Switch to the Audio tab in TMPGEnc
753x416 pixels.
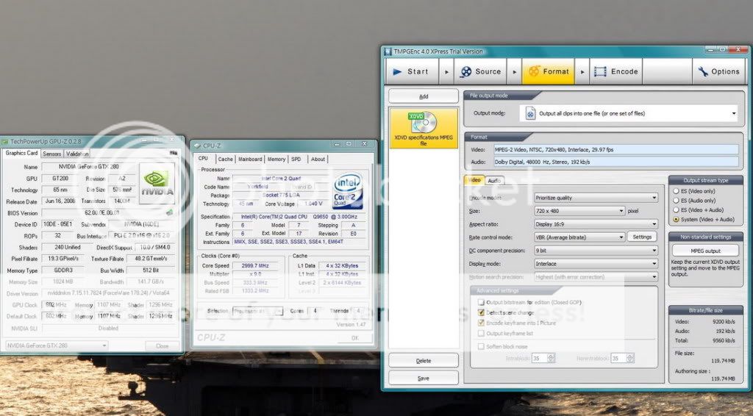(x=494, y=181)
